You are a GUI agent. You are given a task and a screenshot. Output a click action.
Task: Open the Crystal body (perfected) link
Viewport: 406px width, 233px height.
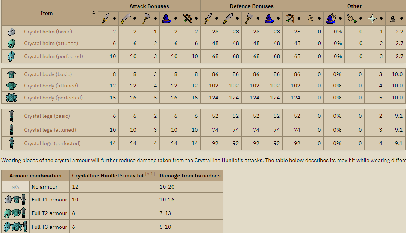[x=53, y=98]
